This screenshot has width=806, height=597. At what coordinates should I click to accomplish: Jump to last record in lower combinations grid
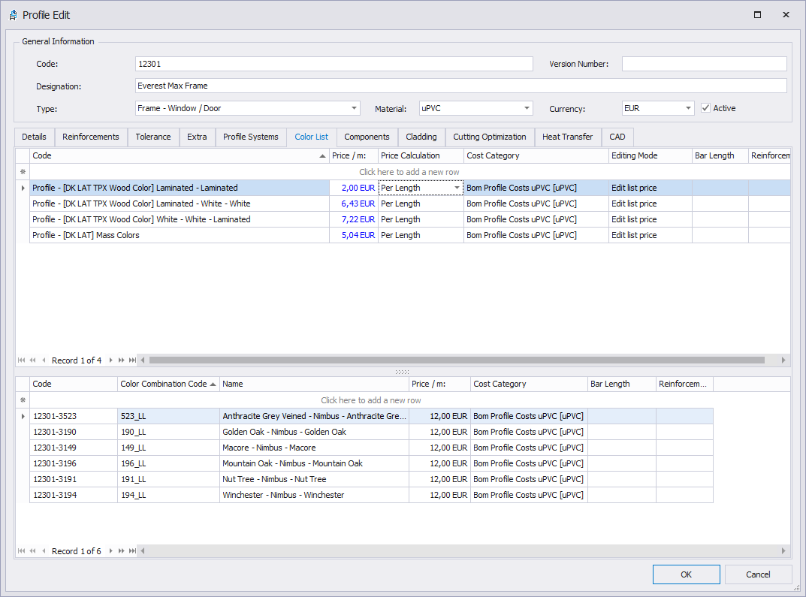point(132,551)
